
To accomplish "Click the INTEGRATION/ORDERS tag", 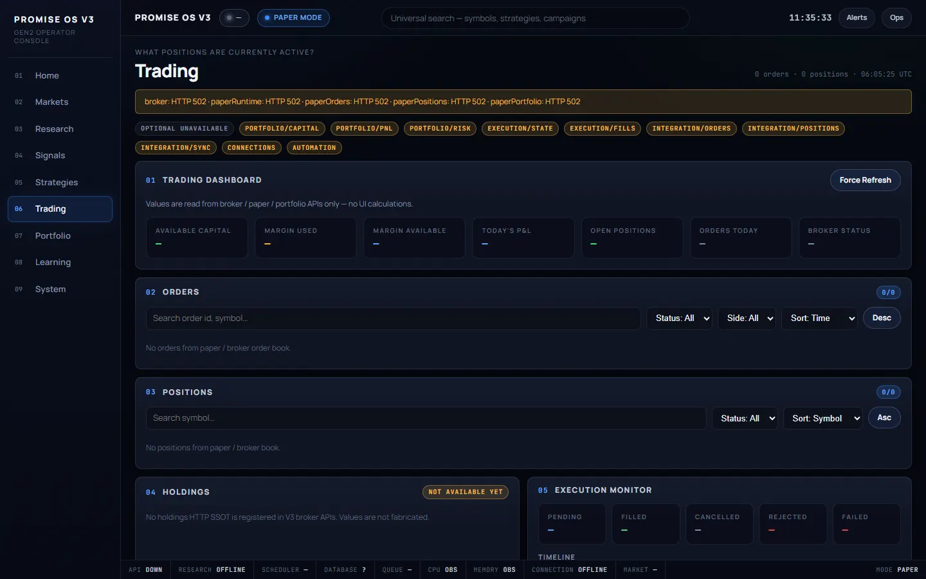I will tap(691, 129).
